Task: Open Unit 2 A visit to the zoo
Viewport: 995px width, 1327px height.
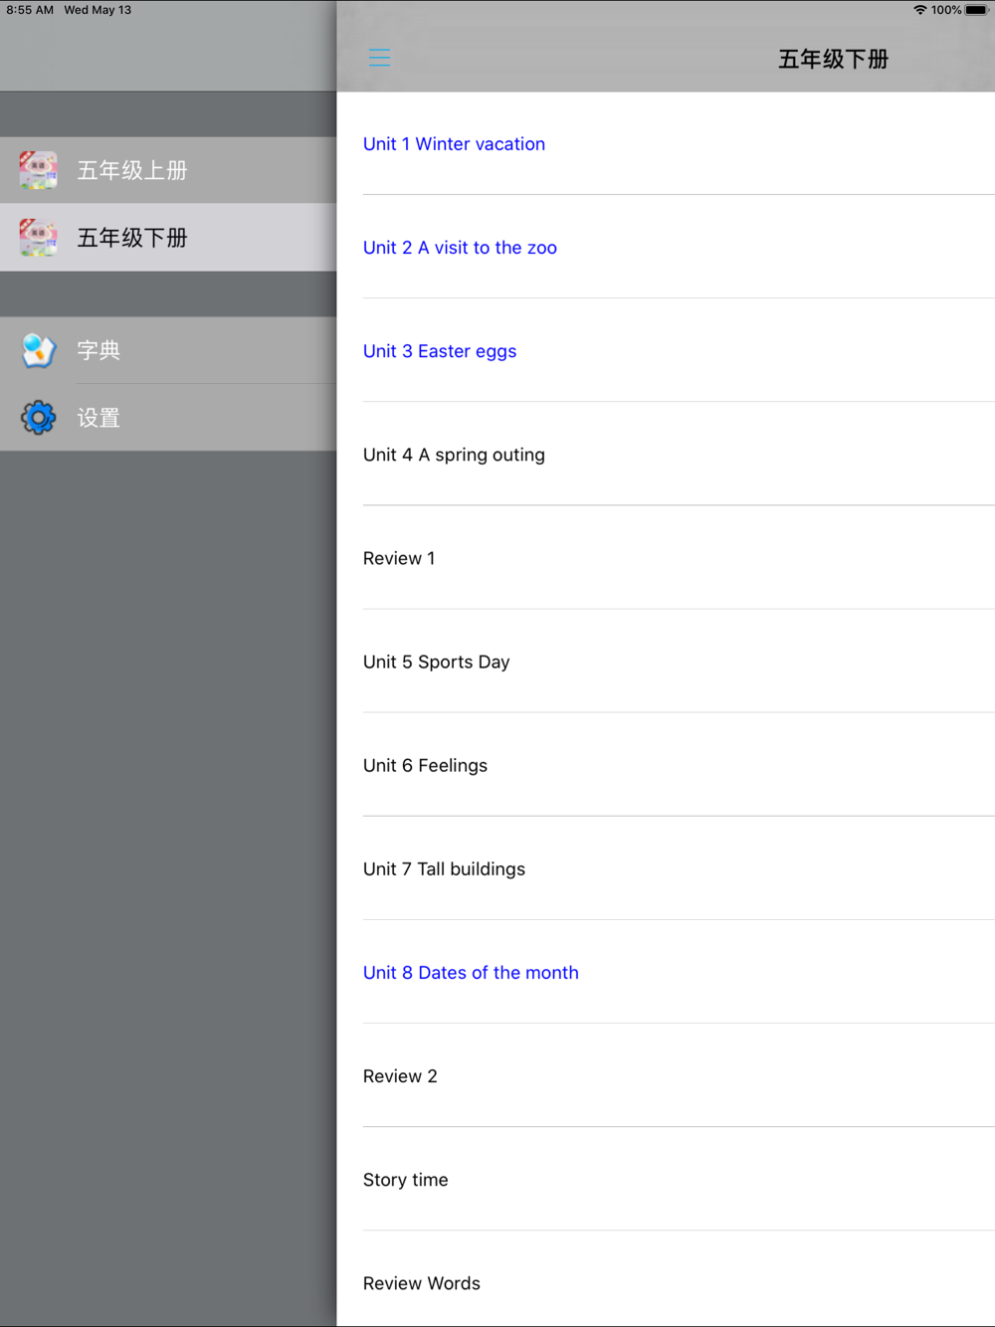Action: tap(666, 247)
